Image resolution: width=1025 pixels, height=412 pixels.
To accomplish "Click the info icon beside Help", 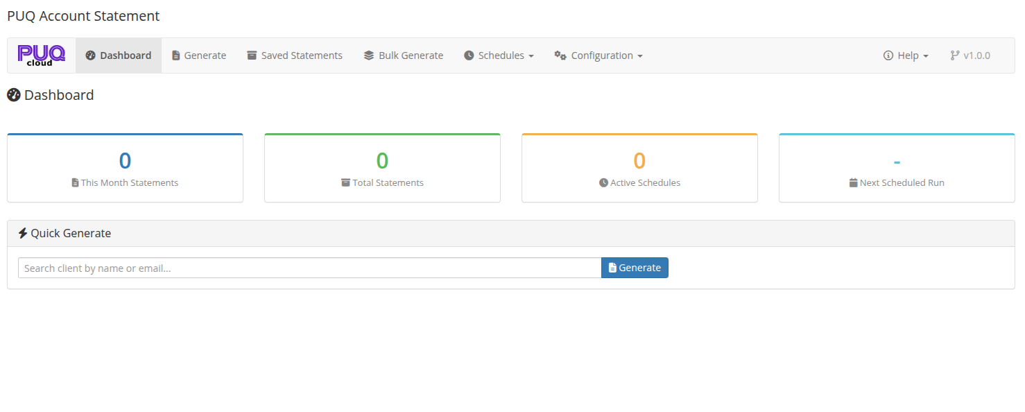I will [888, 55].
